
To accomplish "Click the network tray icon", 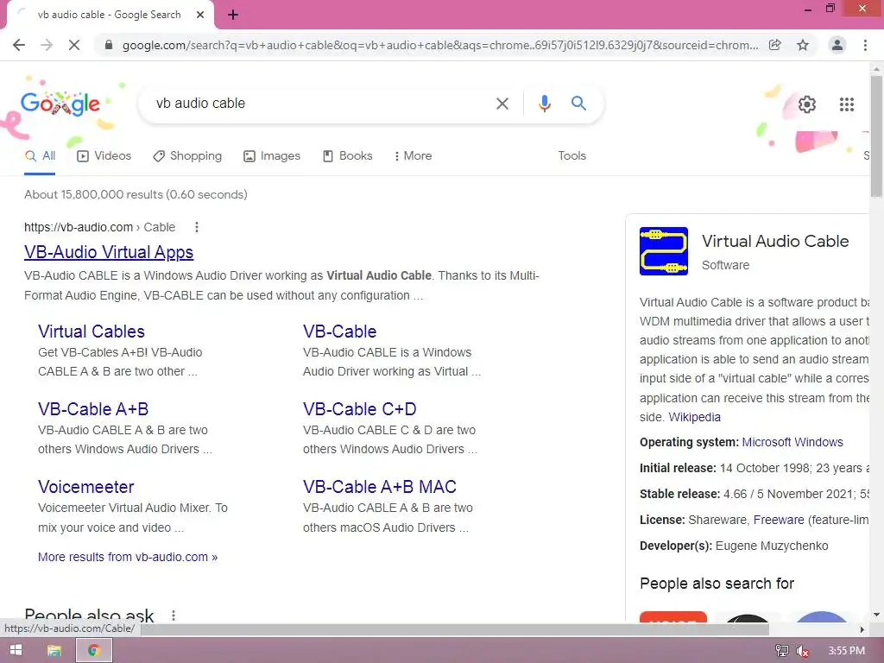I will tap(781, 651).
